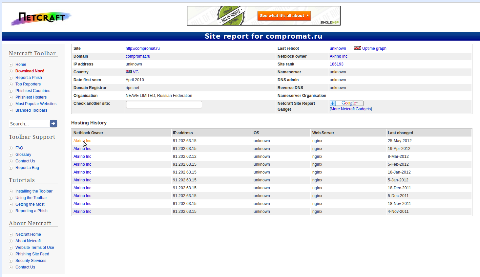Click the compromat.ru domain link
Screen dimensions: 480x277
click(x=138, y=56)
